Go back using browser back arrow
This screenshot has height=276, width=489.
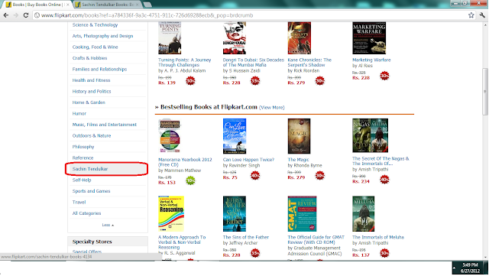click(5, 15)
